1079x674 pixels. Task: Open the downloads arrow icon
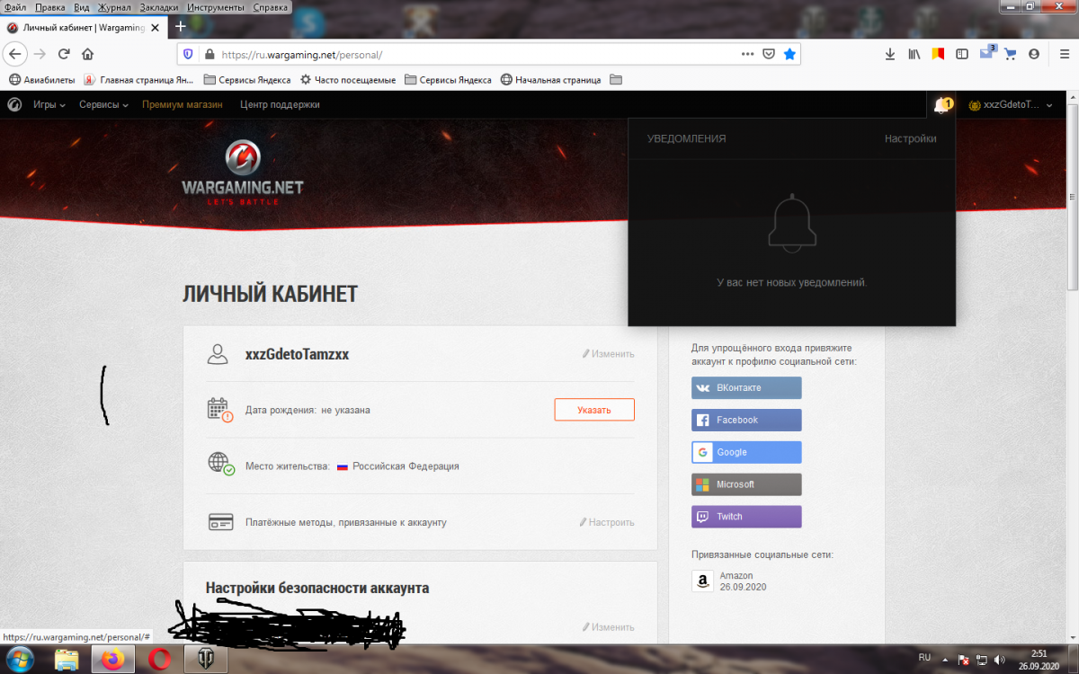889,54
